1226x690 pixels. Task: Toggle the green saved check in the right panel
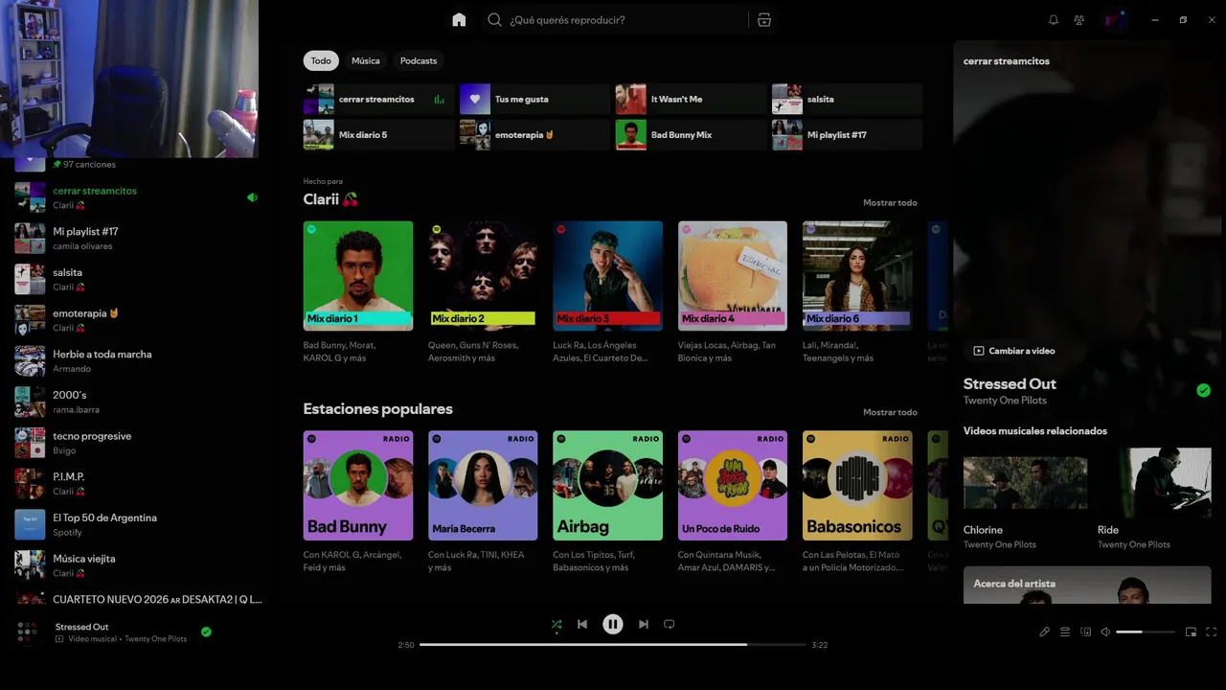[x=1203, y=390]
